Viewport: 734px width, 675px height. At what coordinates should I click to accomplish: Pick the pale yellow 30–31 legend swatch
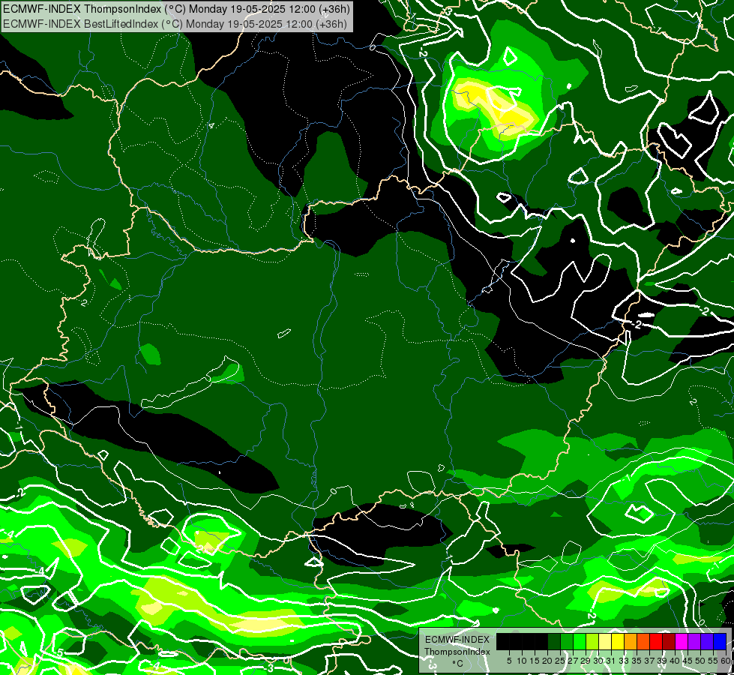[605, 641]
